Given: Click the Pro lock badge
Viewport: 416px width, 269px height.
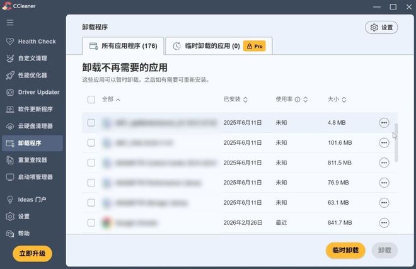Looking at the screenshot, I should click(x=255, y=46).
